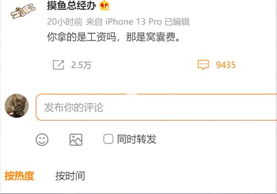Click the crown VIP badge icon

pyautogui.click(x=104, y=6)
